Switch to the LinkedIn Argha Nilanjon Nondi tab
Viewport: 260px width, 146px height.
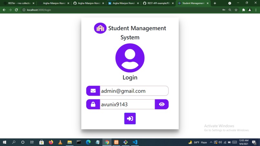coord(124,3)
